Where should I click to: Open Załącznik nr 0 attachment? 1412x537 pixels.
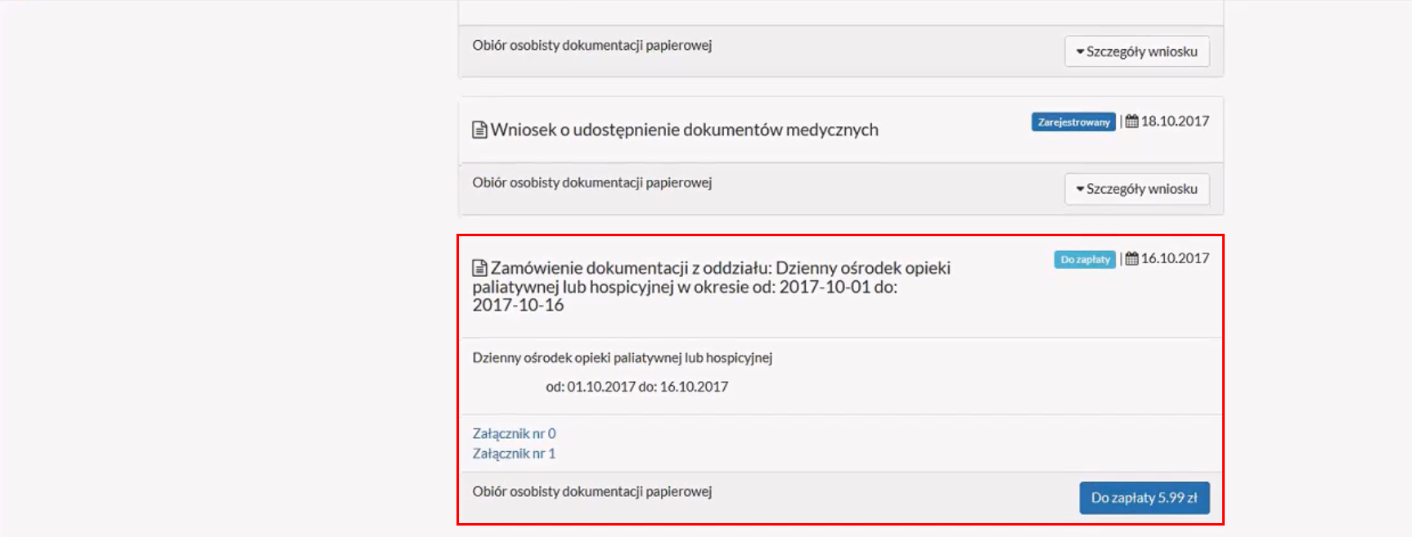(x=514, y=433)
